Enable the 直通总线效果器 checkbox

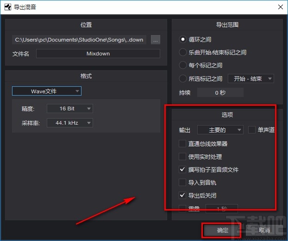coord(182,144)
